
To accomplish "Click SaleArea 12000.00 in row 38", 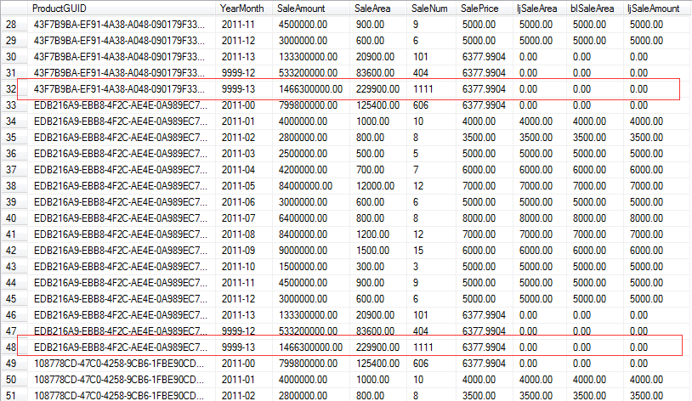I will [x=375, y=186].
